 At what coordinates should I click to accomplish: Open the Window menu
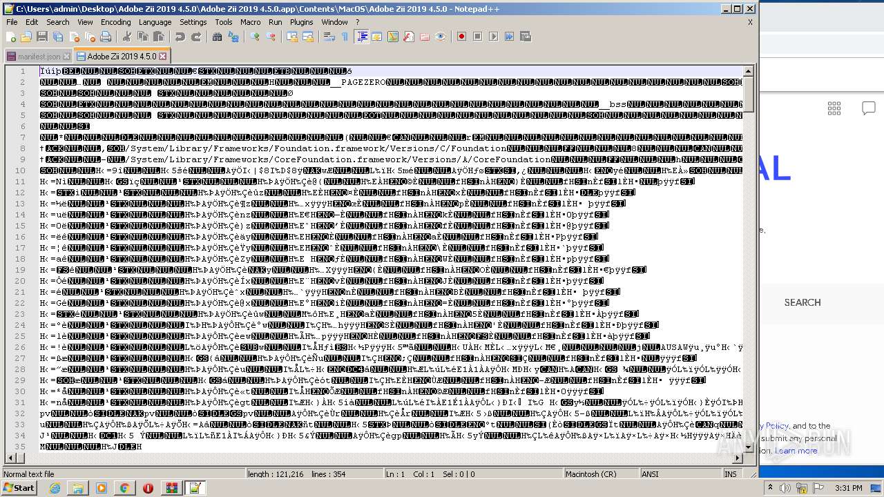334,22
